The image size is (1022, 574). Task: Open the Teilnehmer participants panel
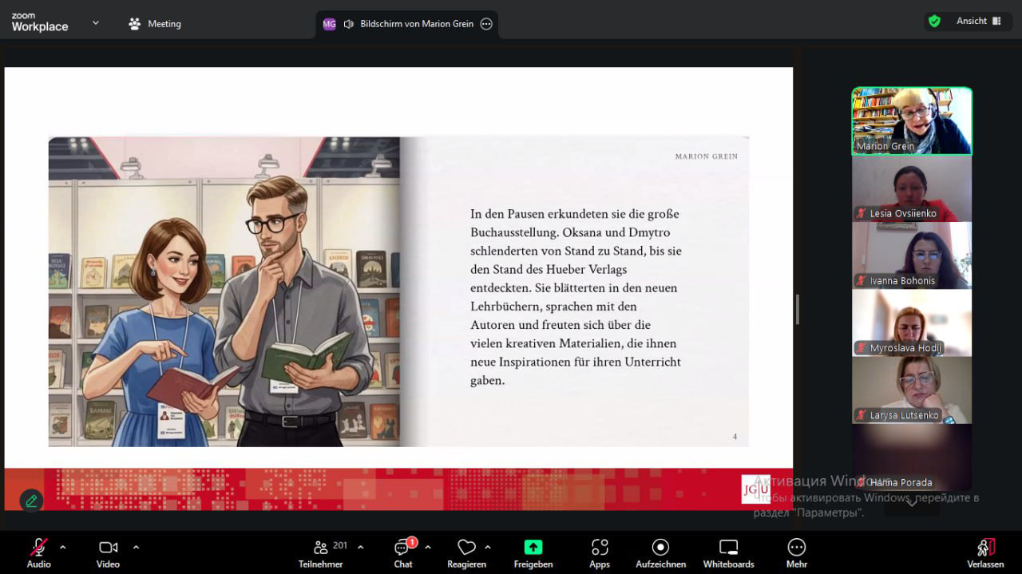pyautogui.click(x=321, y=552)
